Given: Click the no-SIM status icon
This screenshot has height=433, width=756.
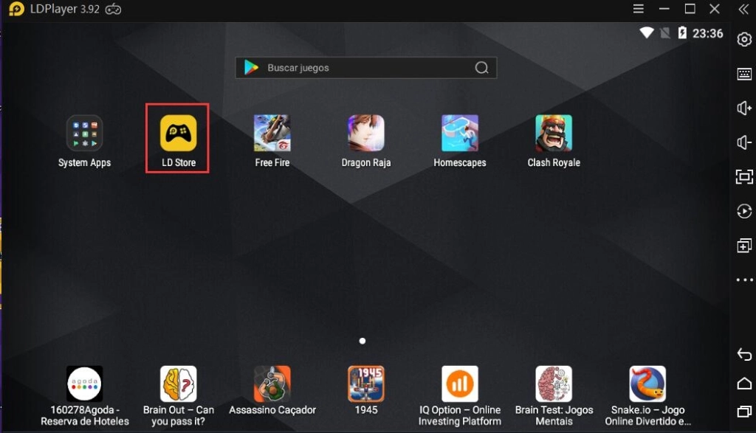Looking at the screenshot, I should point(665,32).
